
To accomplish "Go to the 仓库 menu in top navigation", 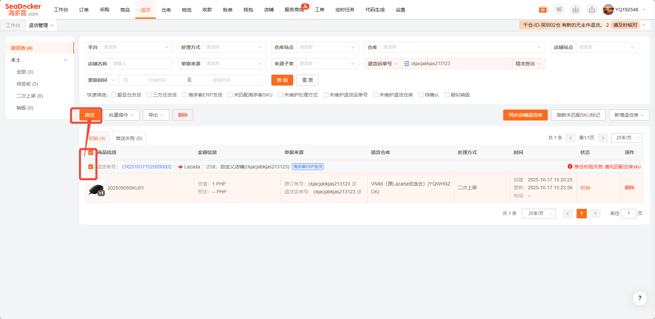I will [166, 10].
